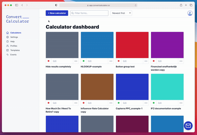Toggle status dot of Financieel onafhankelijk worden copy
Viewport: 197px width, 135px height.
coord(154,61)
